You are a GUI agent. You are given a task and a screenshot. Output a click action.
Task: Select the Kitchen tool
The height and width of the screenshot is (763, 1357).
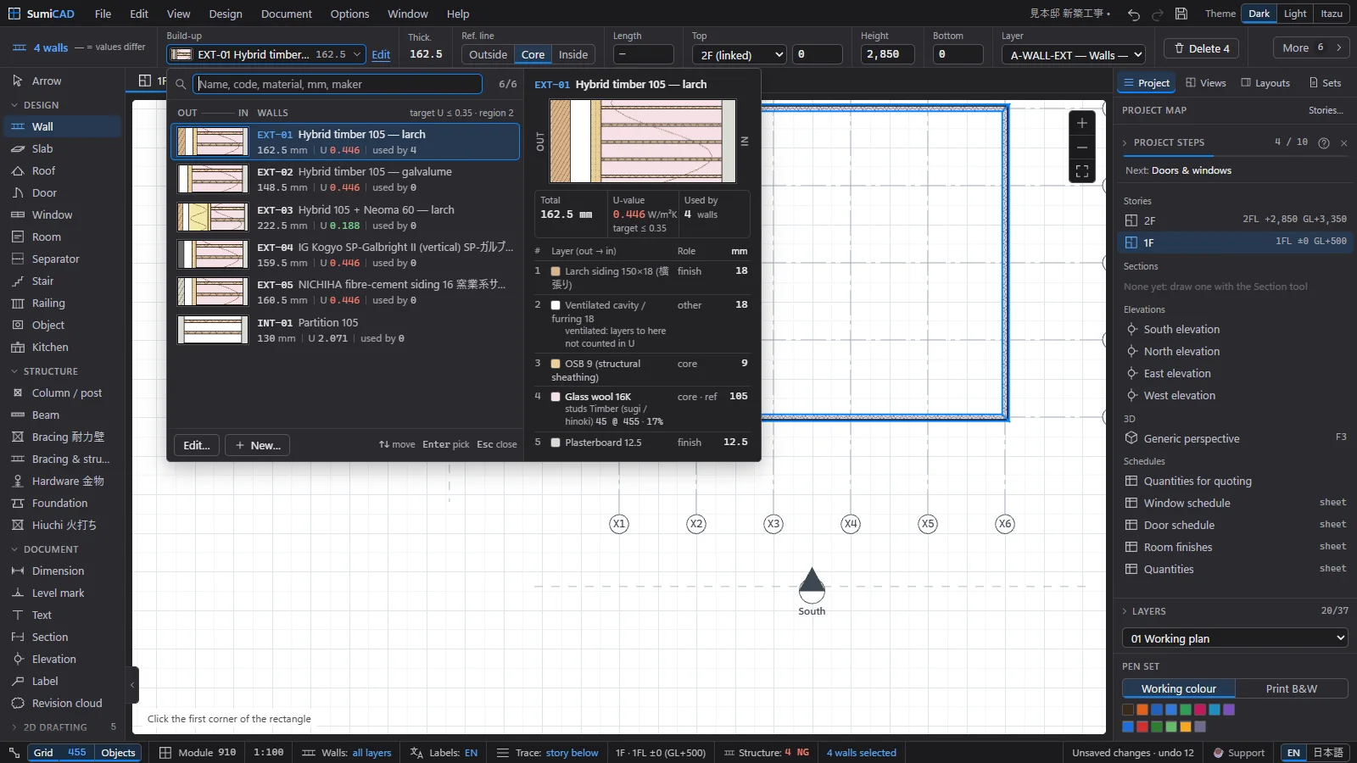coord(61,347)
